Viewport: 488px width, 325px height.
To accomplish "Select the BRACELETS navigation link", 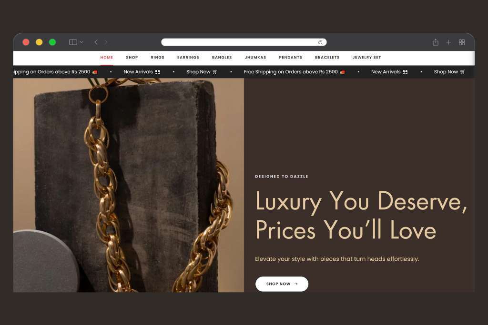I will (327, 58).
